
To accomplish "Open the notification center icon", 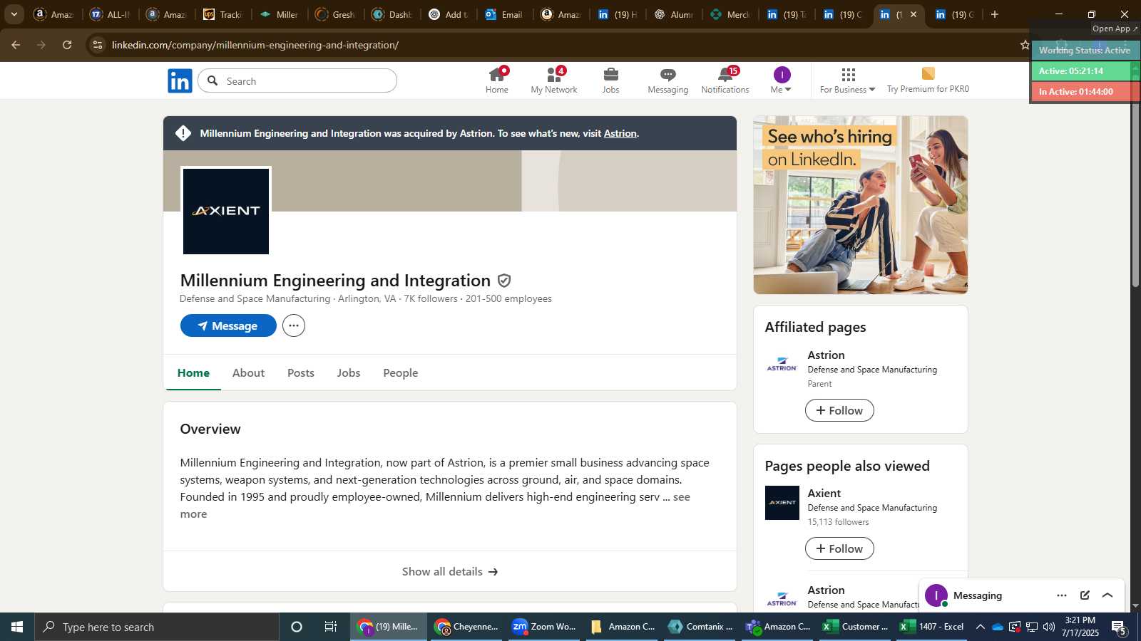I will point(1118,627).
